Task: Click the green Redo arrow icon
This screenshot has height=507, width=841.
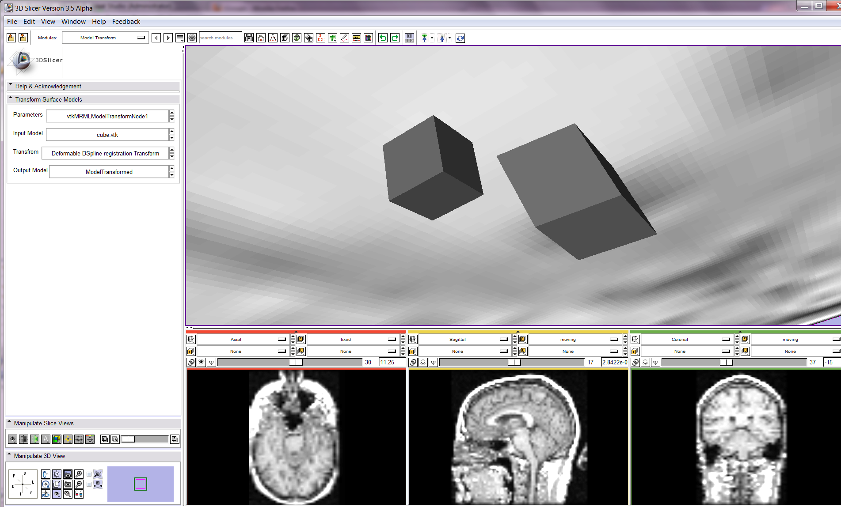Action: click(395, 38)
